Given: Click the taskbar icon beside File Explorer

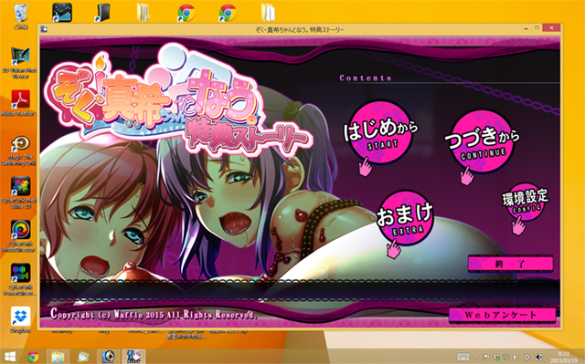Looking at the screenshot, I should 83,357.
